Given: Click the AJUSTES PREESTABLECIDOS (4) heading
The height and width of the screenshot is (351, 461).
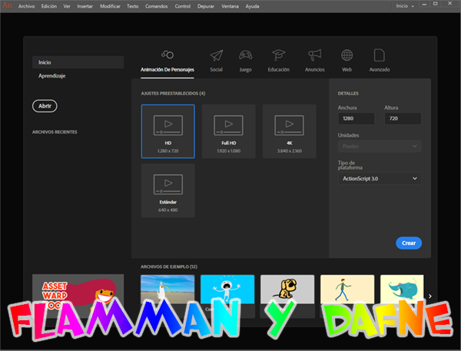Looking at the screenshot, I should pyautogui.click(x=173, y=94).
